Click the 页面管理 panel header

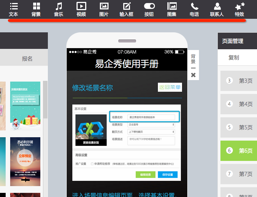[x=237, y=41]
